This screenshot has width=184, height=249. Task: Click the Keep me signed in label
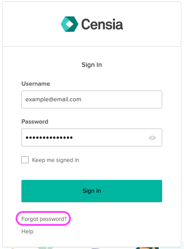pos(56,160)
